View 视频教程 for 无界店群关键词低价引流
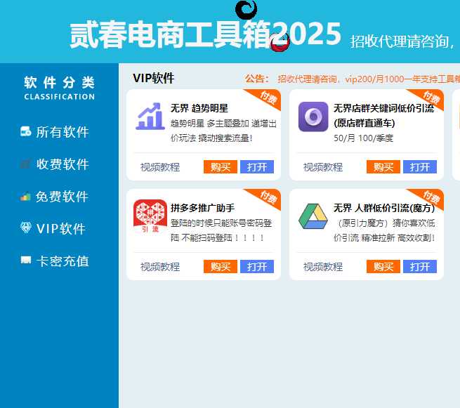Screen dimensions: 460x408 coord(323,167)
